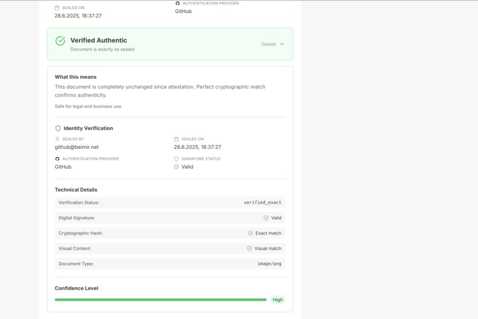This screenshot has height=319, width=478.
Task: Click calendar icon beside top Sealed On label
Action: (x=57, y=8)
